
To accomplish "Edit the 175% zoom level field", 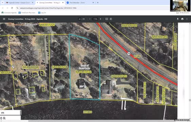I will (95, 19).
